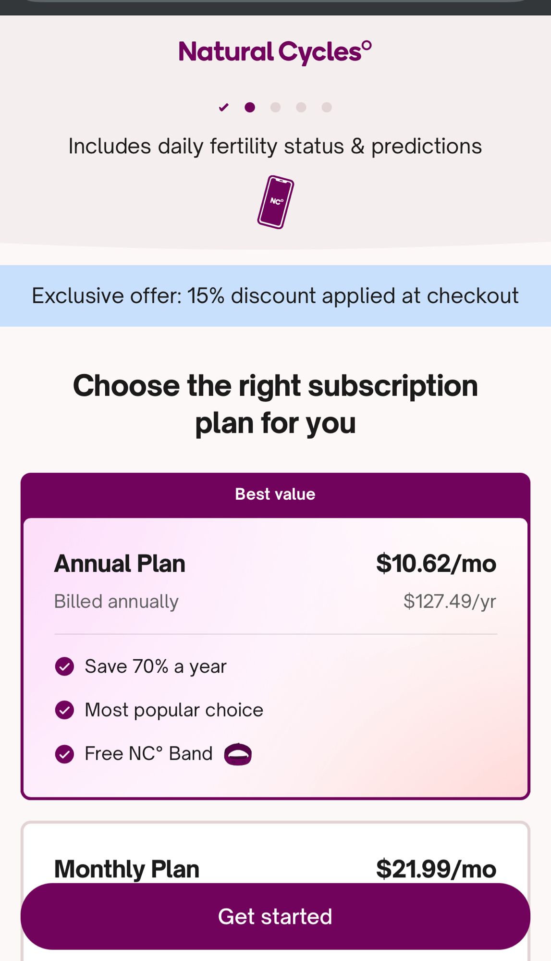Jump to the third progress step dot
Image resolution: width=551 pixels, height=961 pixels.
pos(275,107)
